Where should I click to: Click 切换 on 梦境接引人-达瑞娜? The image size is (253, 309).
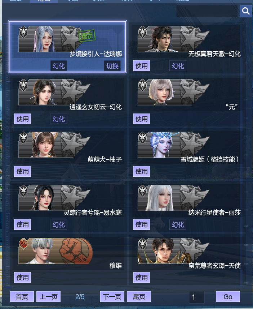112,66
